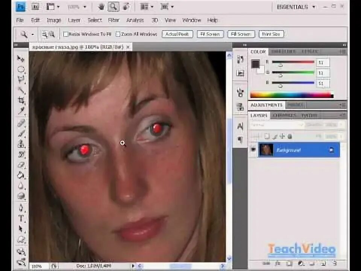
Task: Expand the right panel dock
Action: coord(344,45)
